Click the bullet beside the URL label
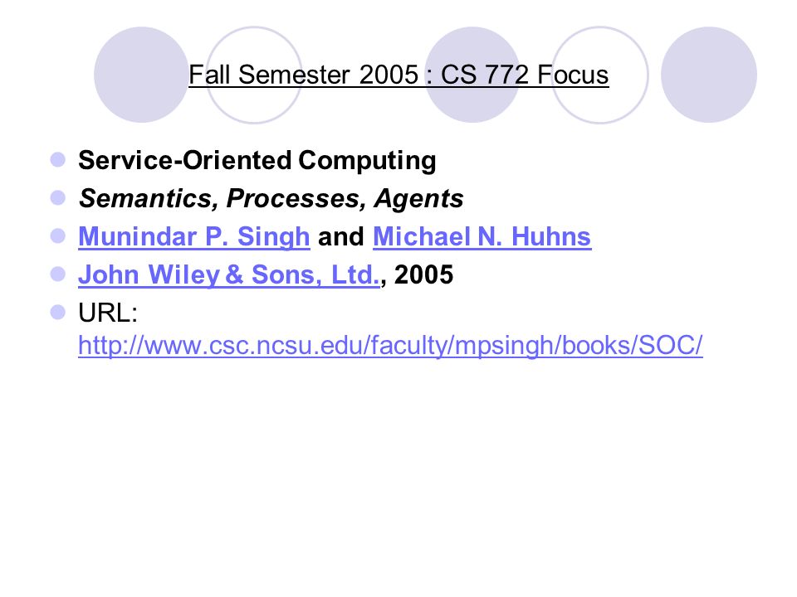Screen dimensions: 797x597 pyautogui.click(x=58, y=312)
